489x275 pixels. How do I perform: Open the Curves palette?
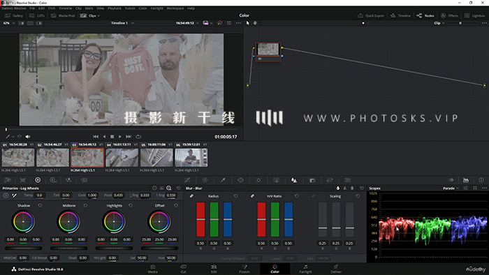click(x=187, y=180)
